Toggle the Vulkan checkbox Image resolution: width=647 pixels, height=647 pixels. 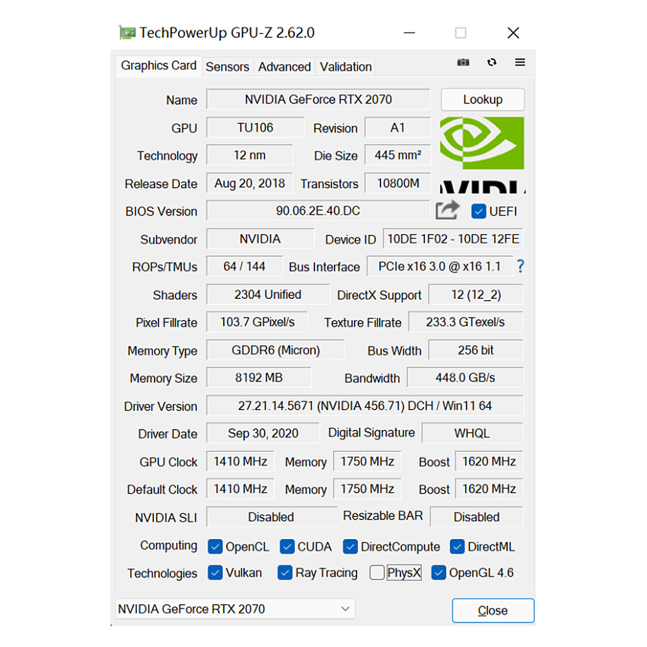click(x=215, y=573)
